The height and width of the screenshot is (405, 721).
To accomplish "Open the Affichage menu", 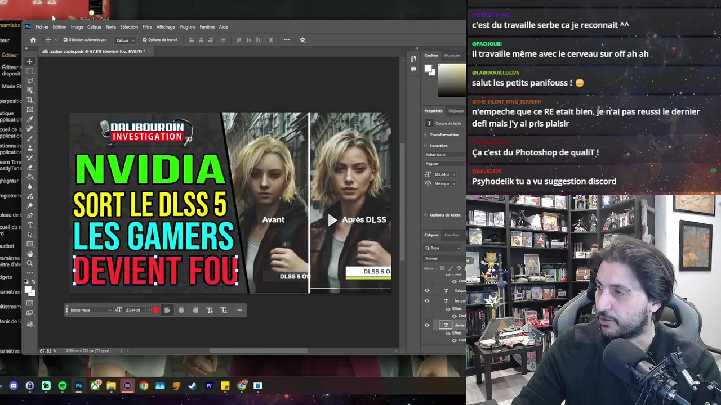I will 166,27.
